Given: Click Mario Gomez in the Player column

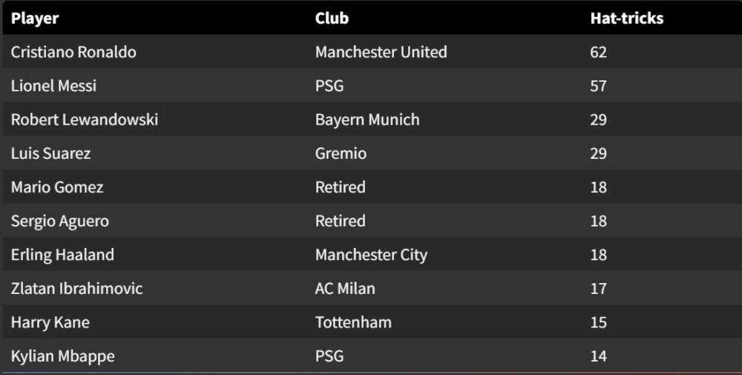Looking at the screenshot, I should coord(57,187).
